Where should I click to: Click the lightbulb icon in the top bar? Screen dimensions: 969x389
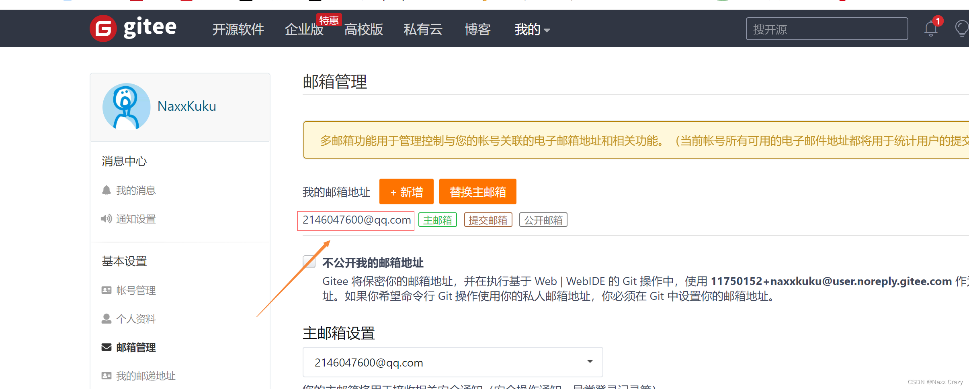point(962,29)
